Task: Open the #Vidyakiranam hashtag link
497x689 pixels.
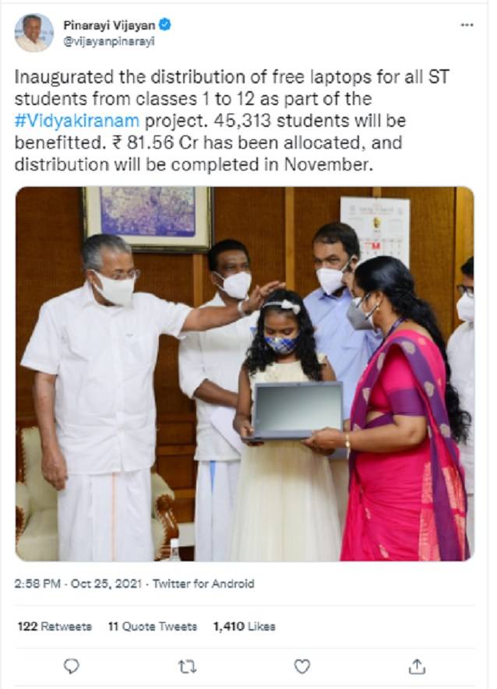Action: (77, 121)
